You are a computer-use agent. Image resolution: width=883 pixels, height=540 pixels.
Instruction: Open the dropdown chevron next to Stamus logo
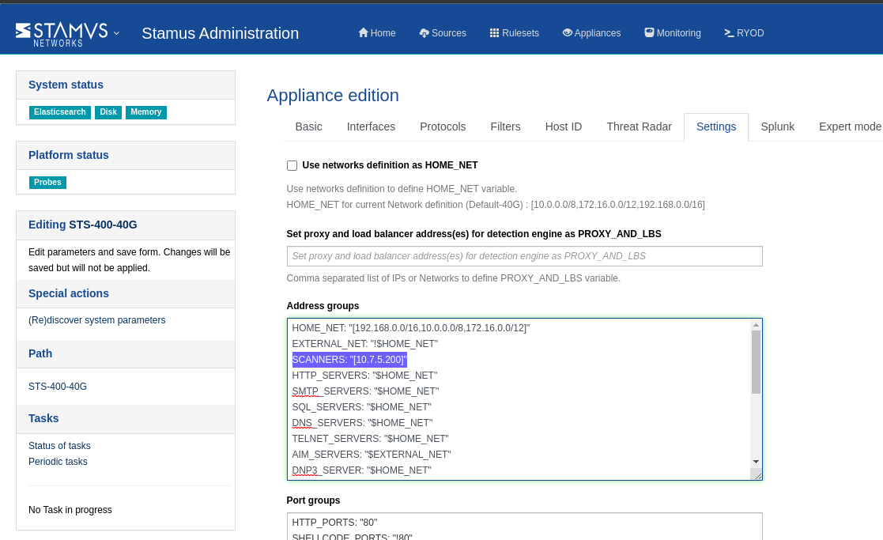pos(116,33)
